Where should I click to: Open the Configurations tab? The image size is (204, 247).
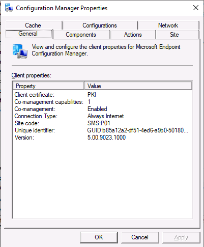100,25
